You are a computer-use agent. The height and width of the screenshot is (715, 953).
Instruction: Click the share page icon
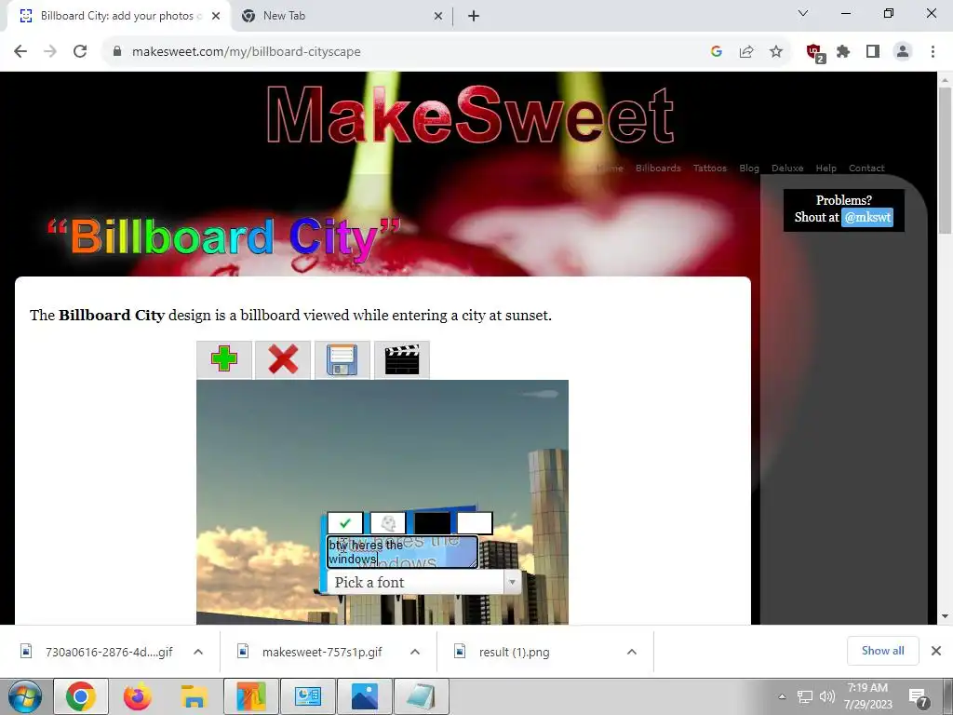746,52
